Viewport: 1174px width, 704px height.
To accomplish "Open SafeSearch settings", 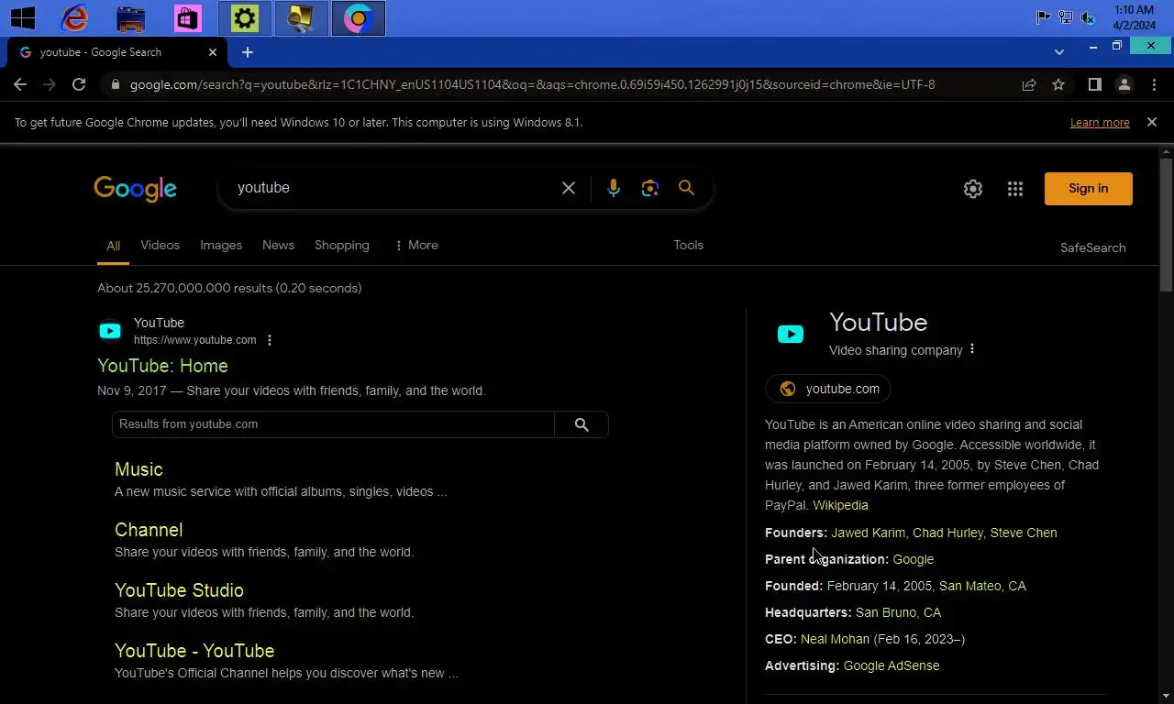I will (1092, 247).
